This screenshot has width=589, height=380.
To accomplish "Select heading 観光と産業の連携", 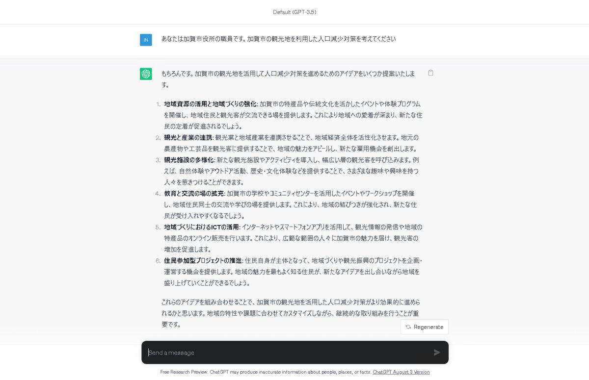I will coord(188,137).
